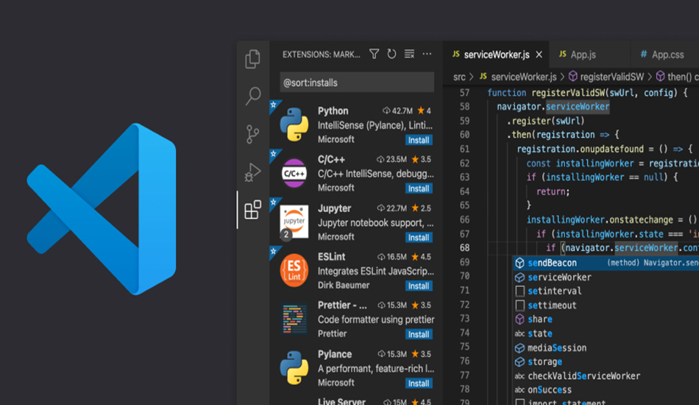Install the C/C++ extension
The width and height of the screenshot is (699, 405).
click(x=419, y=189)
